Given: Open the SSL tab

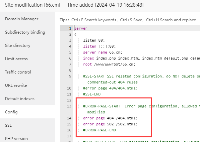Looking at the screenshot, I should pyautogui.click(x=8, y=125).
